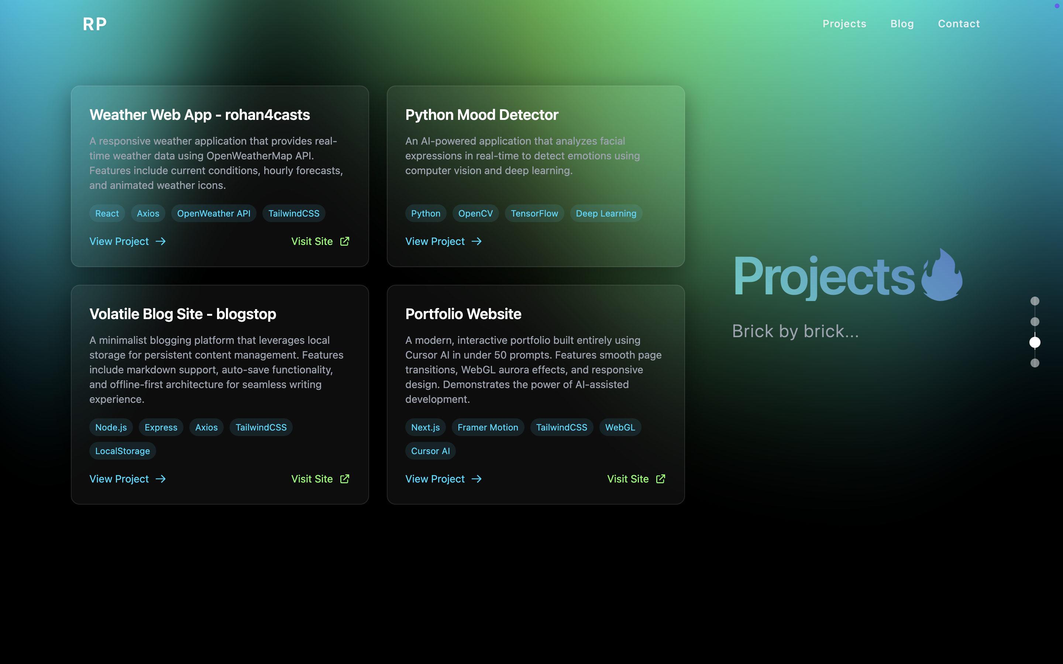The height and width of the screenshot is (664, 1063).
Task: Click the OpenCV tag
Action: [x=475, y=214]
